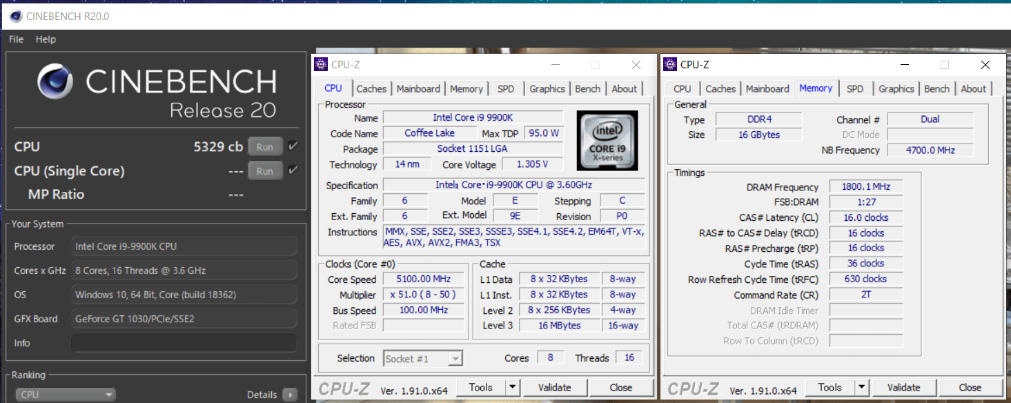Open the Socket #1 selection dropdown

point(422,358)
